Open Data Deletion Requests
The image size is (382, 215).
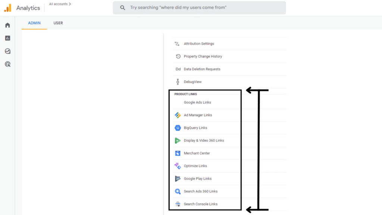coord(201,69)
